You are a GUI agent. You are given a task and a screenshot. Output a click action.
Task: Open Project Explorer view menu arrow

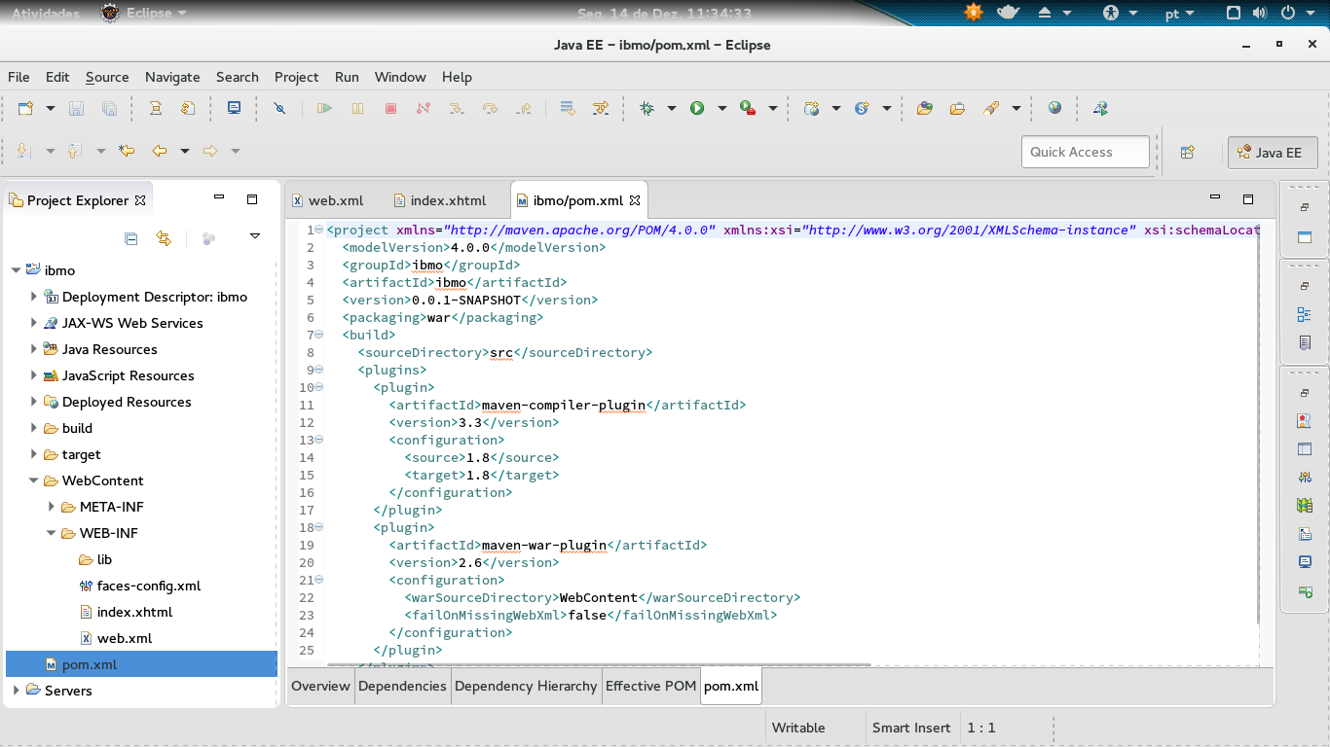(255, 236)
